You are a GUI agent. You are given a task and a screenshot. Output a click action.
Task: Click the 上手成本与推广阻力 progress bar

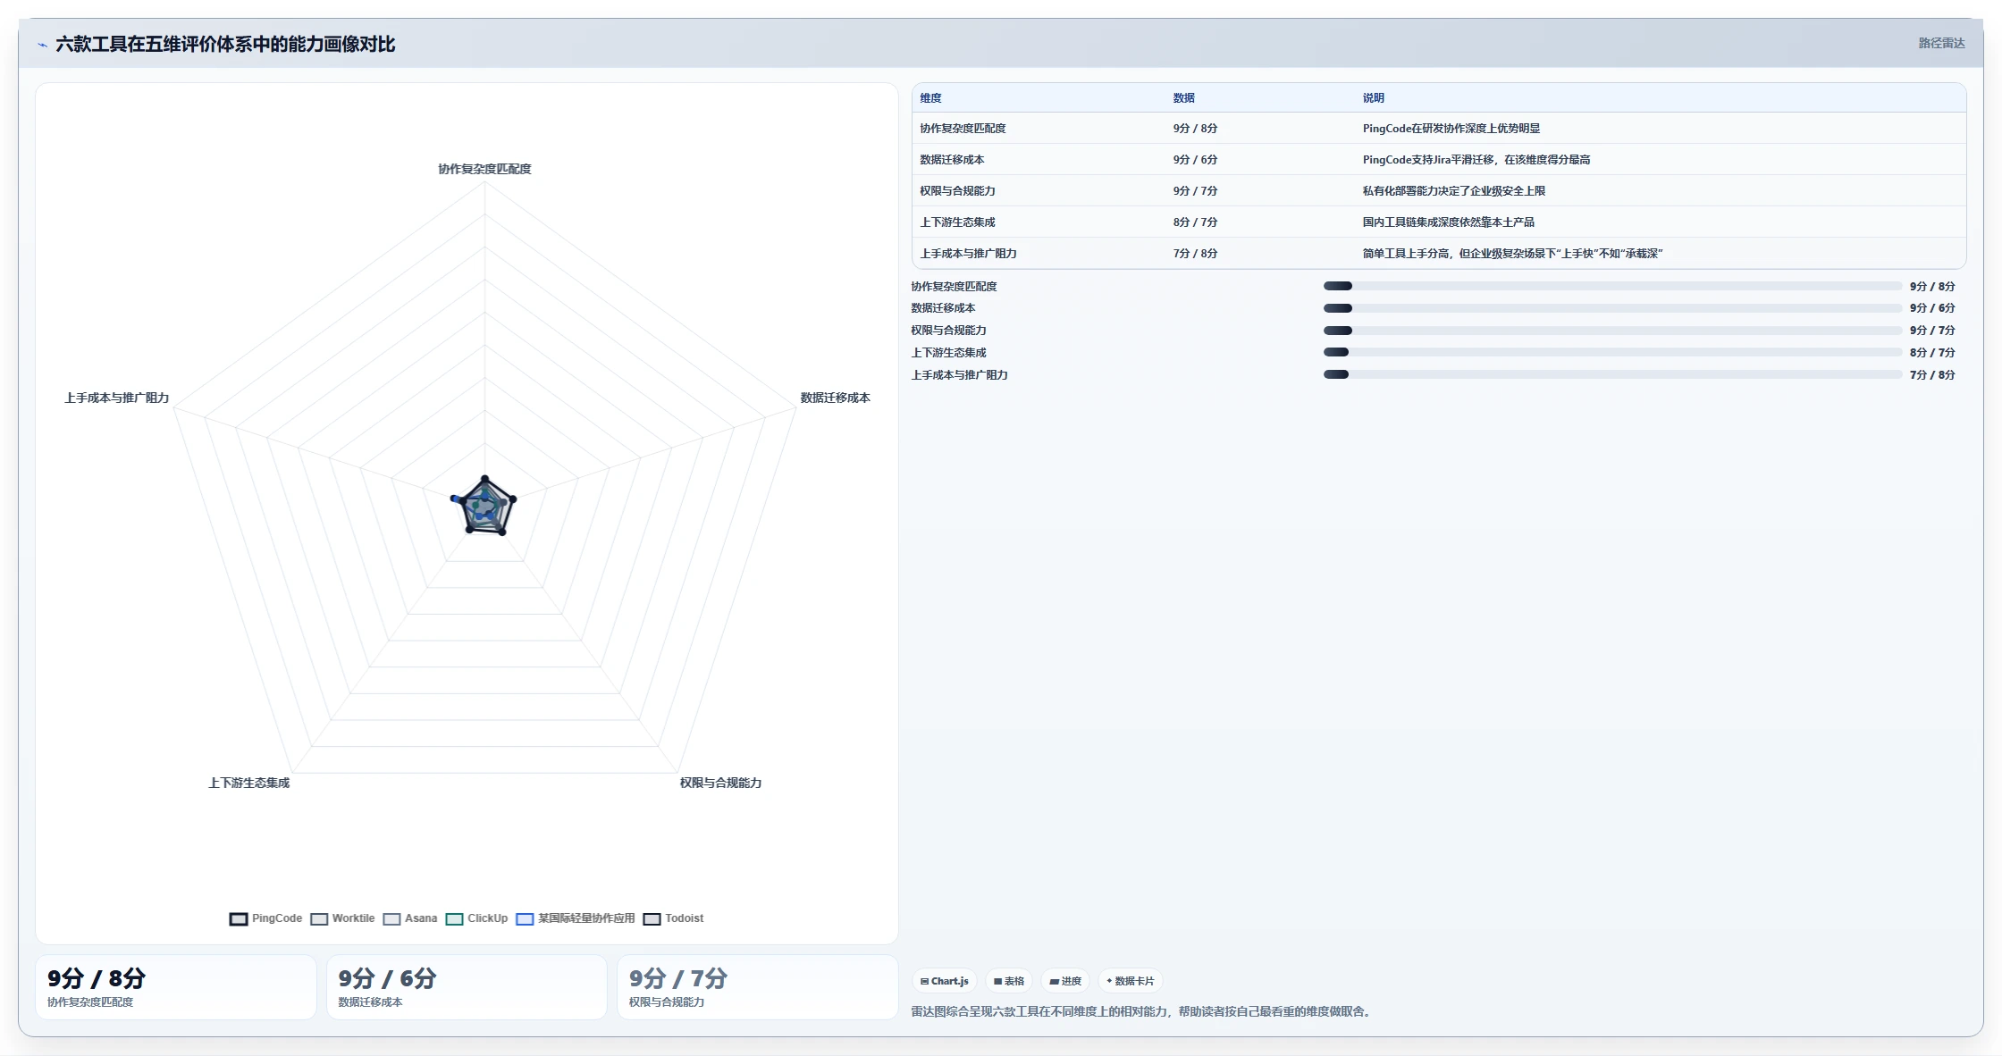pyautogui.click(x=1612, y=374)
